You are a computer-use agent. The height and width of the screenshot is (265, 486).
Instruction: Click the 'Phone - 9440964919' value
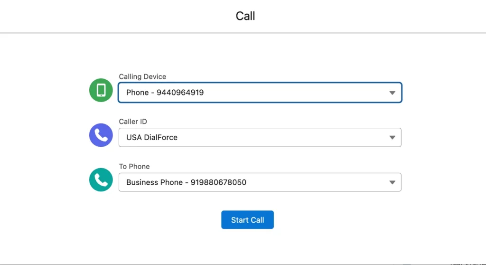coord(165,93)
